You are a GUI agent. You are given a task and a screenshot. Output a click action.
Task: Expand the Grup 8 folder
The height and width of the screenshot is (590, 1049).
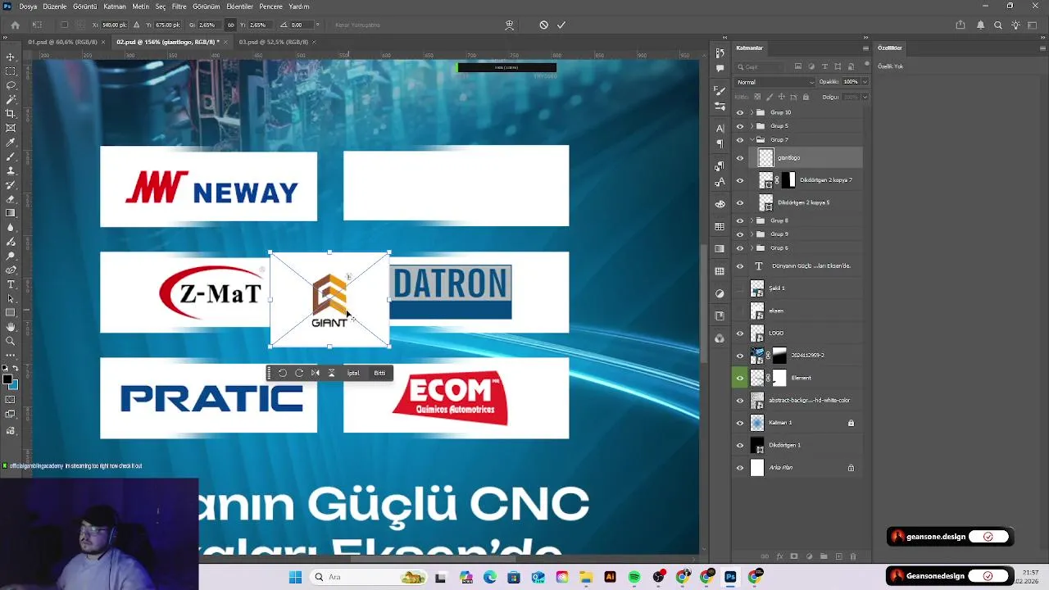752,220
